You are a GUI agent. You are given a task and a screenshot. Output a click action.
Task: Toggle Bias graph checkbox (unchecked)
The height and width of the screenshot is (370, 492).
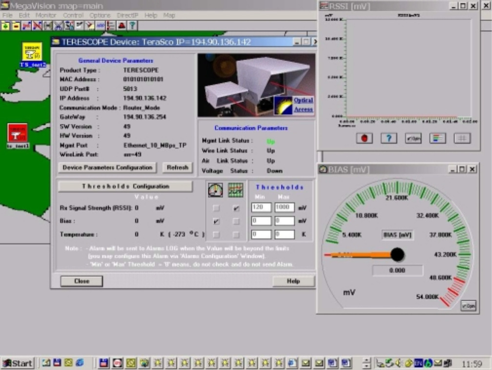[236, 221]
